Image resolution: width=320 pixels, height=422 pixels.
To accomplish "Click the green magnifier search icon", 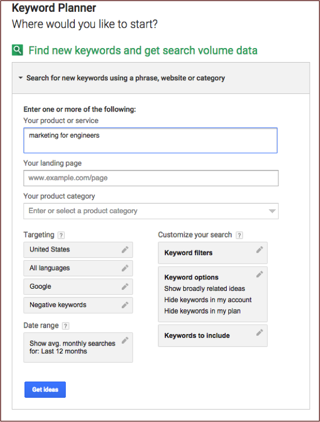I will click(17, 50).
